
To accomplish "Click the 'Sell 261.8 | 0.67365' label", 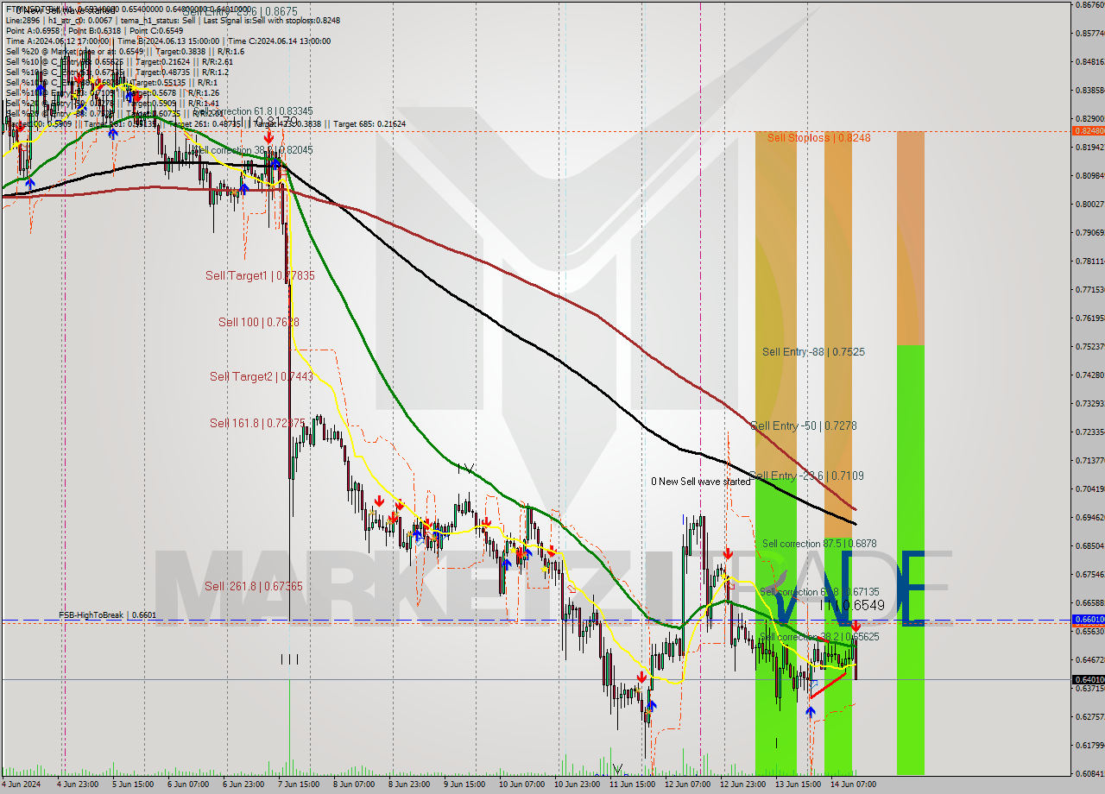I will click(x=254, y=586).
